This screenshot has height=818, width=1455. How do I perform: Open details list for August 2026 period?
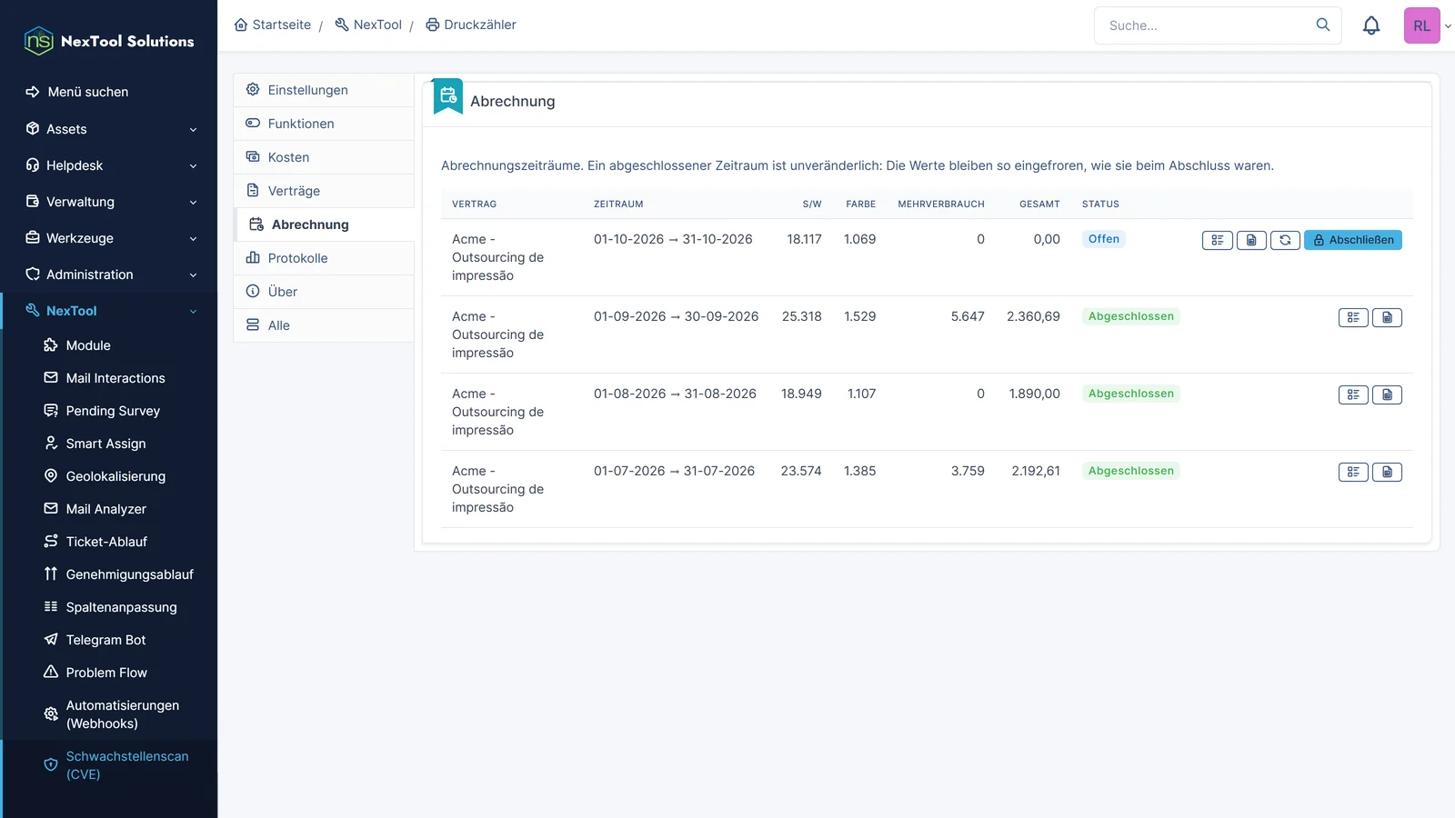(x=1353, y=394)
